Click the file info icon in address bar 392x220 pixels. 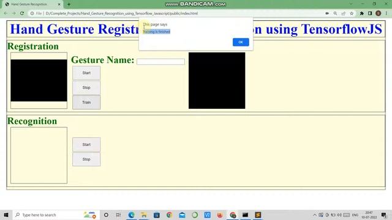(32, 13)
